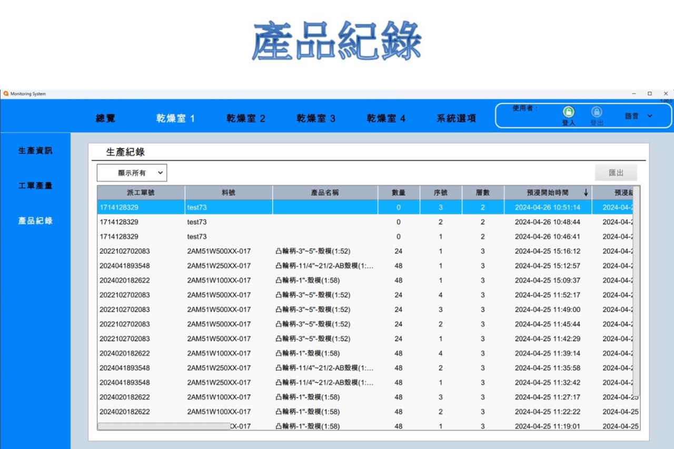Switch to the 總覽 tab
Viewport: 674px width, 449px height.
coord(105,119)
